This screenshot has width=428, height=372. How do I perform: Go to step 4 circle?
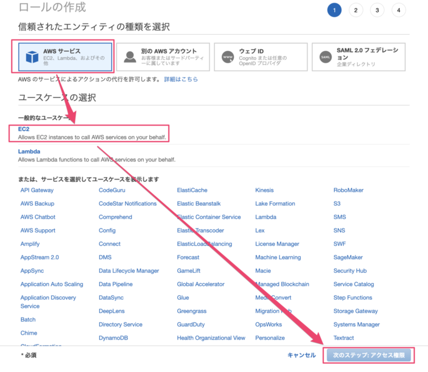(x=399, y=10)
